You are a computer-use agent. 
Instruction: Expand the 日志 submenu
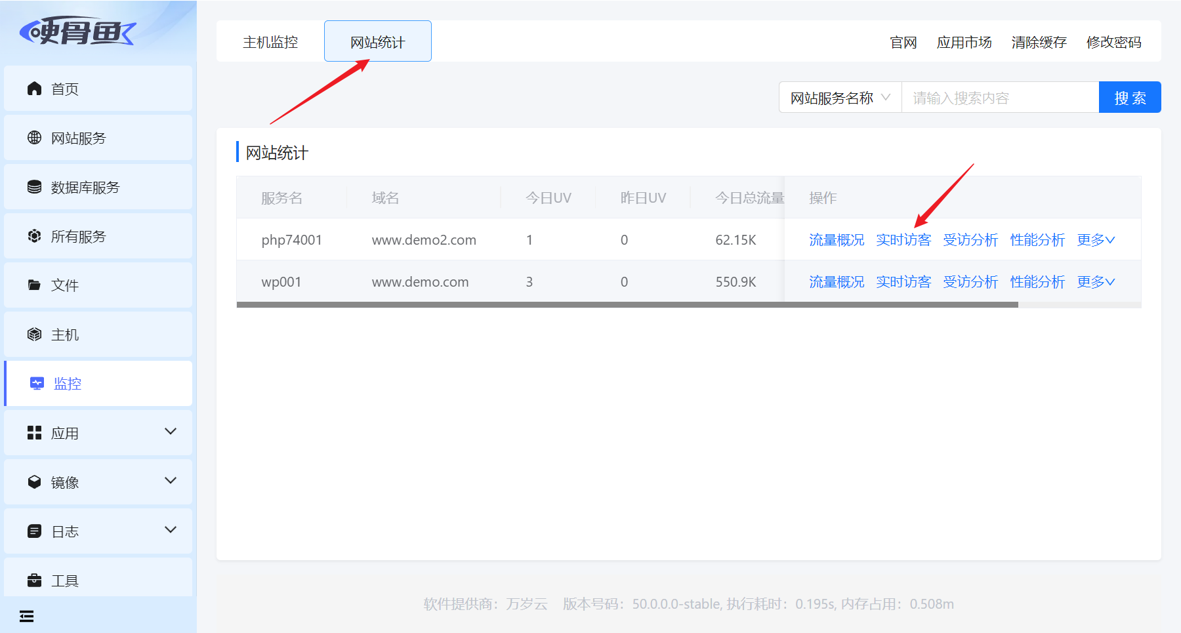click(x=171, y=530)
